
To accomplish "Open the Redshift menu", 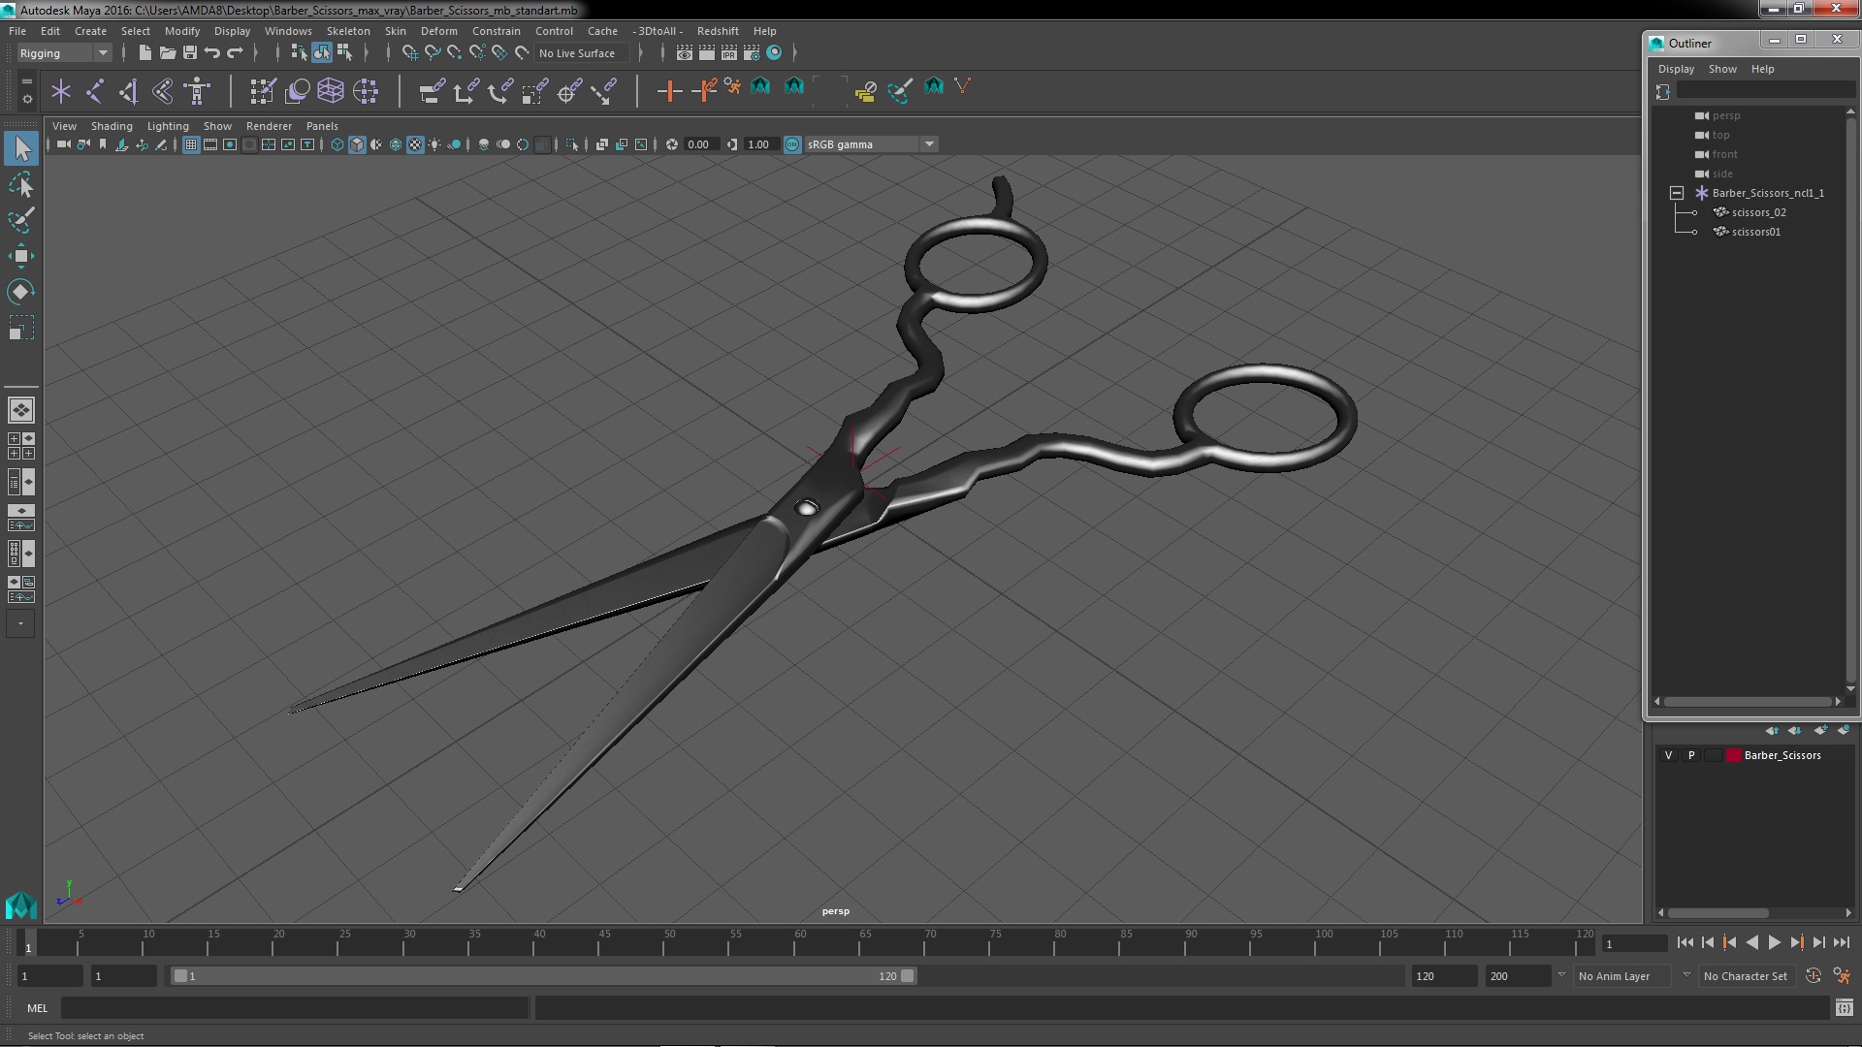I will (x=718, y=31).
